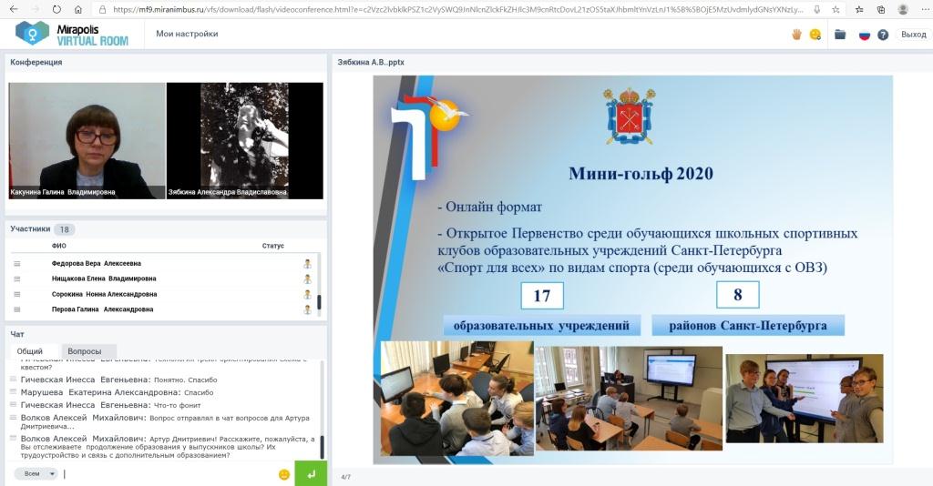Click the Saint Petersburg coat of arms
This screenshot has height=486, width=933.
coord(629,116)
